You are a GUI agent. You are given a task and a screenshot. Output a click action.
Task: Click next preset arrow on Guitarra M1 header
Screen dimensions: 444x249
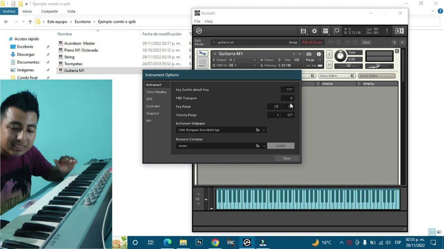pyautogui.click(x=300, y=54)
